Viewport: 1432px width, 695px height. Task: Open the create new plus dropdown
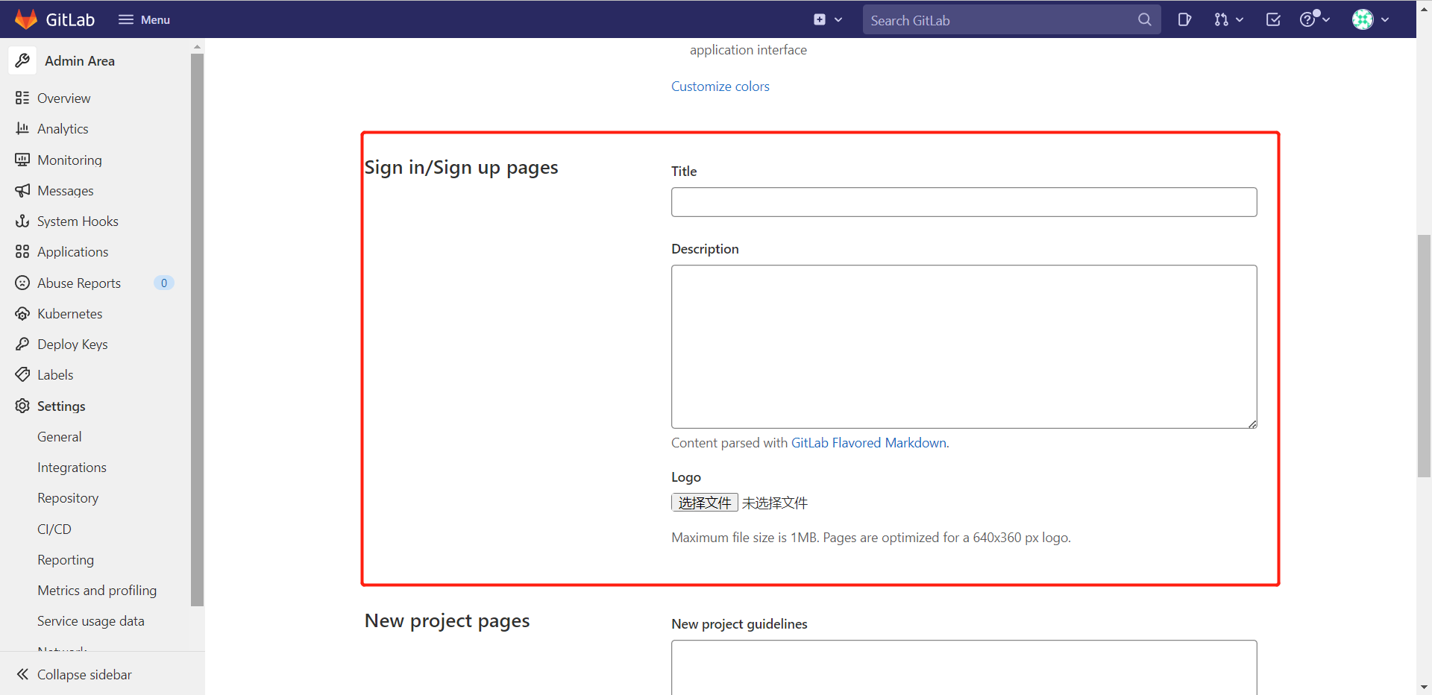click(x=828, y=19)
